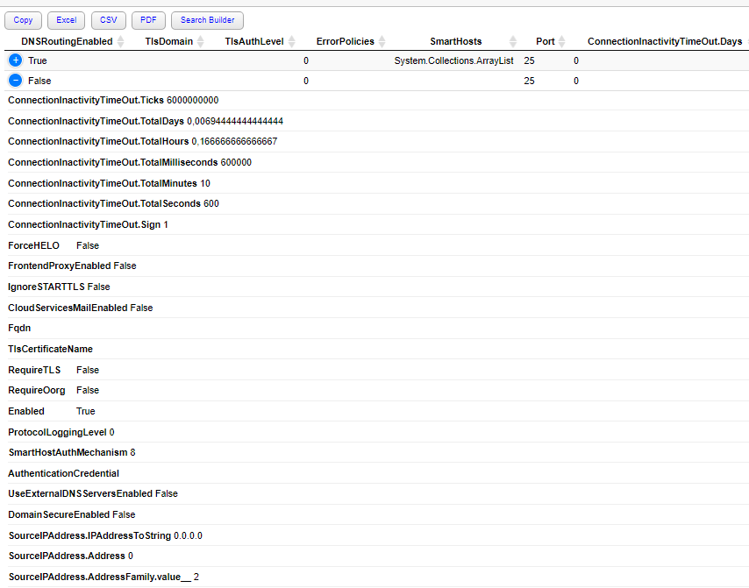Expand the True row with plus icon
Screen dimensions: 749x588
[16, 60]
